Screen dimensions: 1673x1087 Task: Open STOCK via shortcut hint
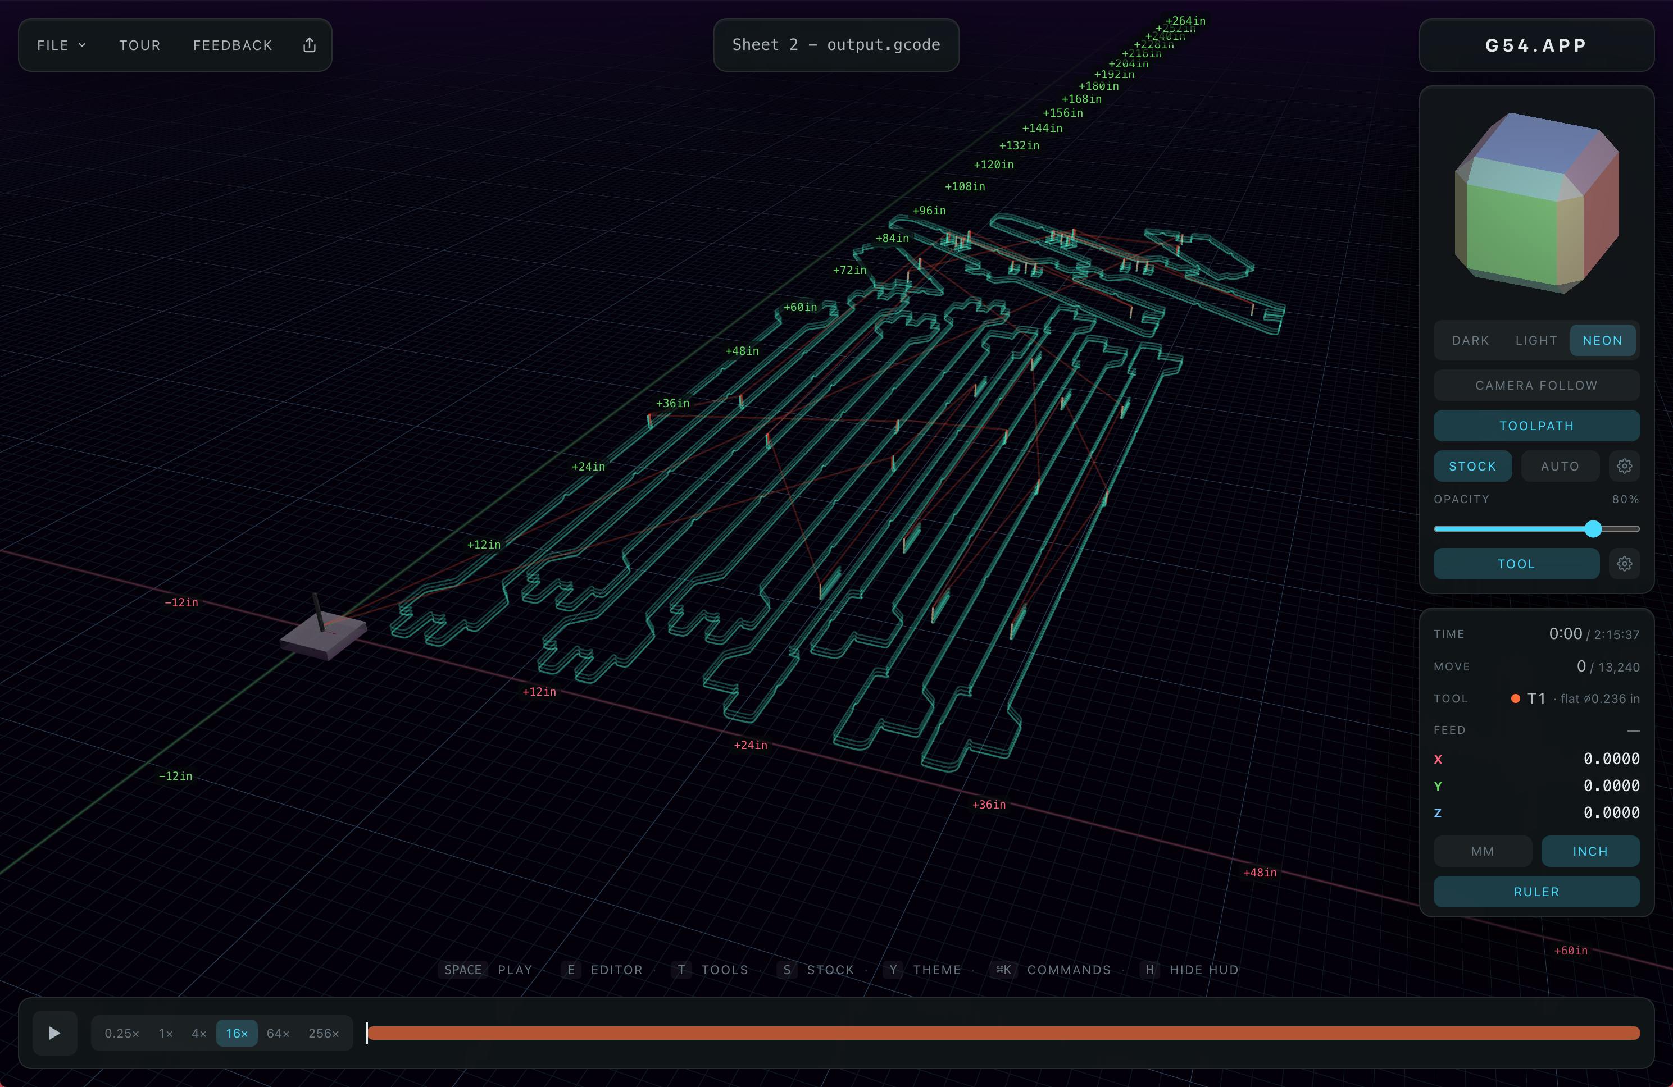coord(815,970)
